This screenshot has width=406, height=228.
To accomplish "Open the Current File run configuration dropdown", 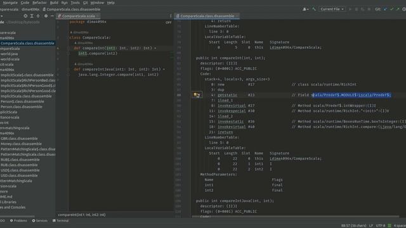I will point(332,9).
